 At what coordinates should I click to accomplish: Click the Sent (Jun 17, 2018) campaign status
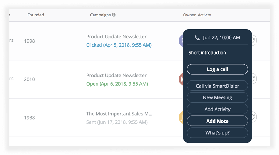pyautogui.click(x=117, y=122)
